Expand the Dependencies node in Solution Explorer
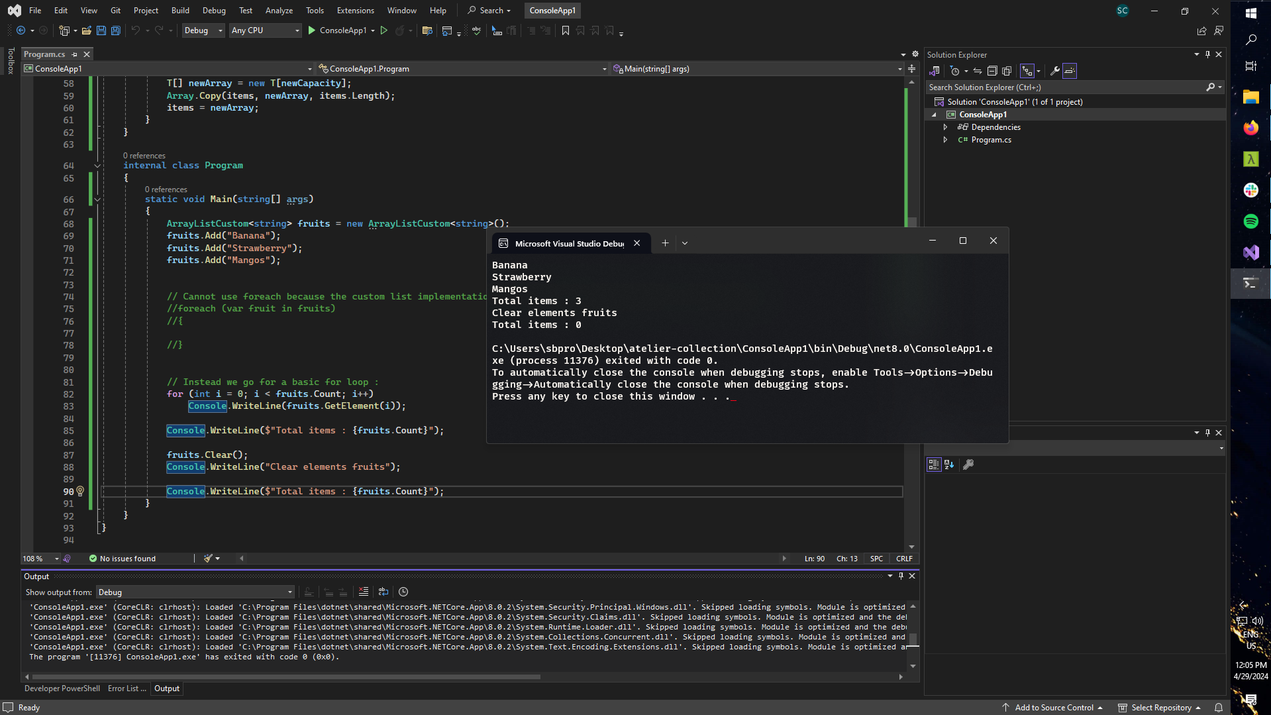The width and height of the screenshot is (1271, 715). [x=945, y=127]
